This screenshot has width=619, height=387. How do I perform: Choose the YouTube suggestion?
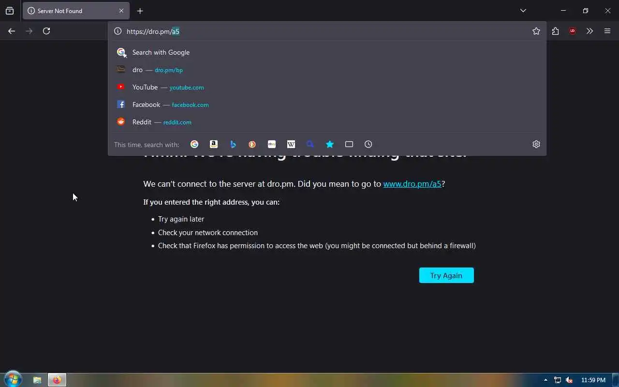327,87
